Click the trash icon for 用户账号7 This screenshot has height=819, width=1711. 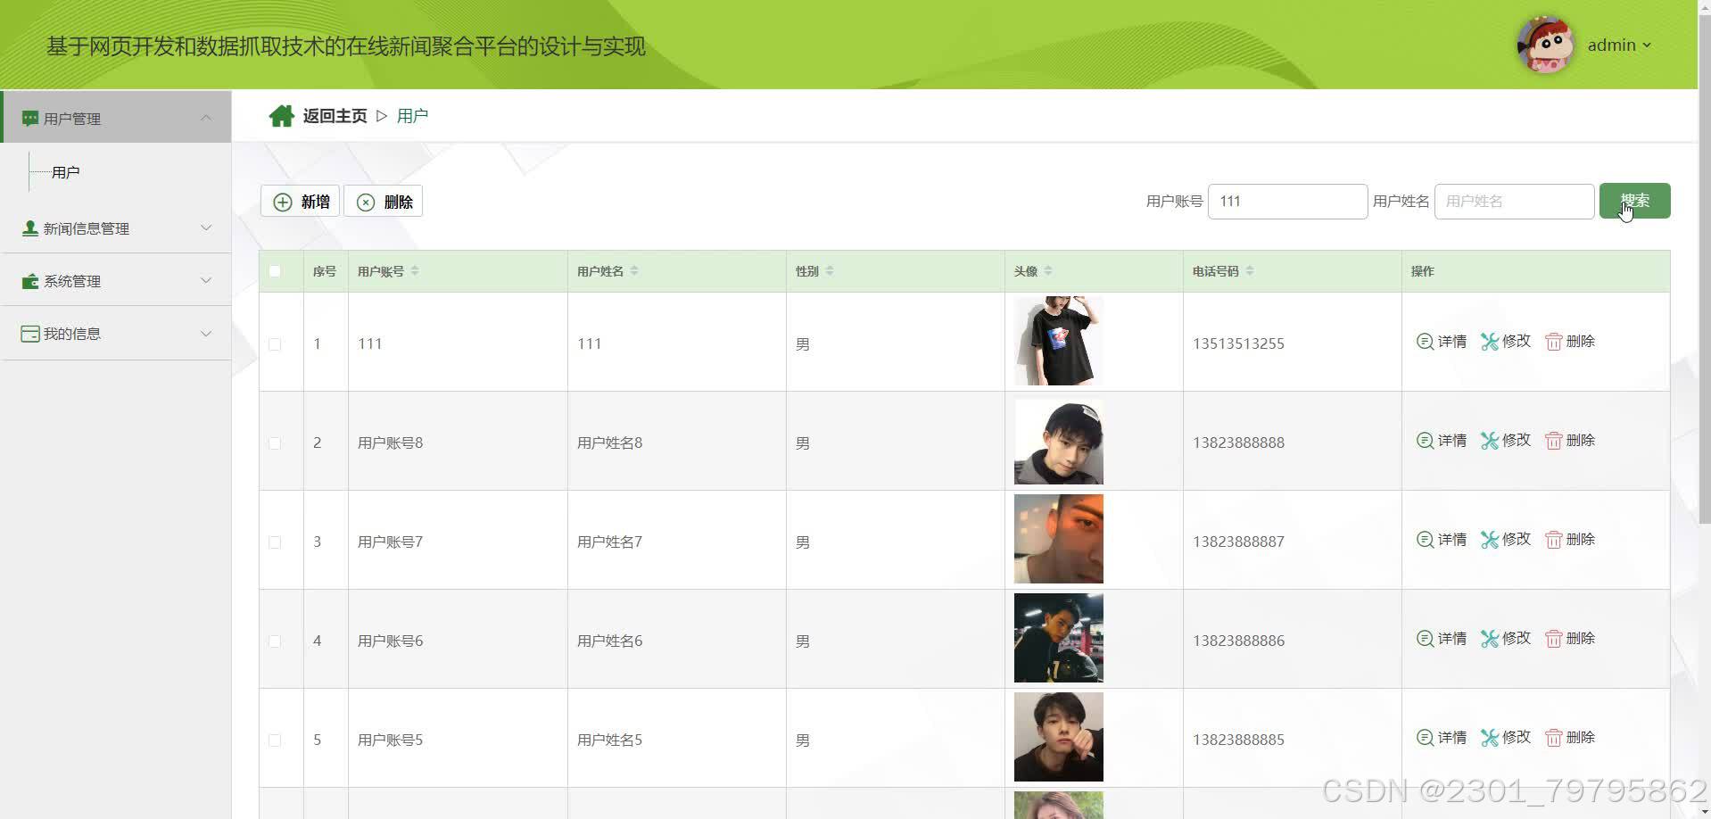coord(1554,540)
